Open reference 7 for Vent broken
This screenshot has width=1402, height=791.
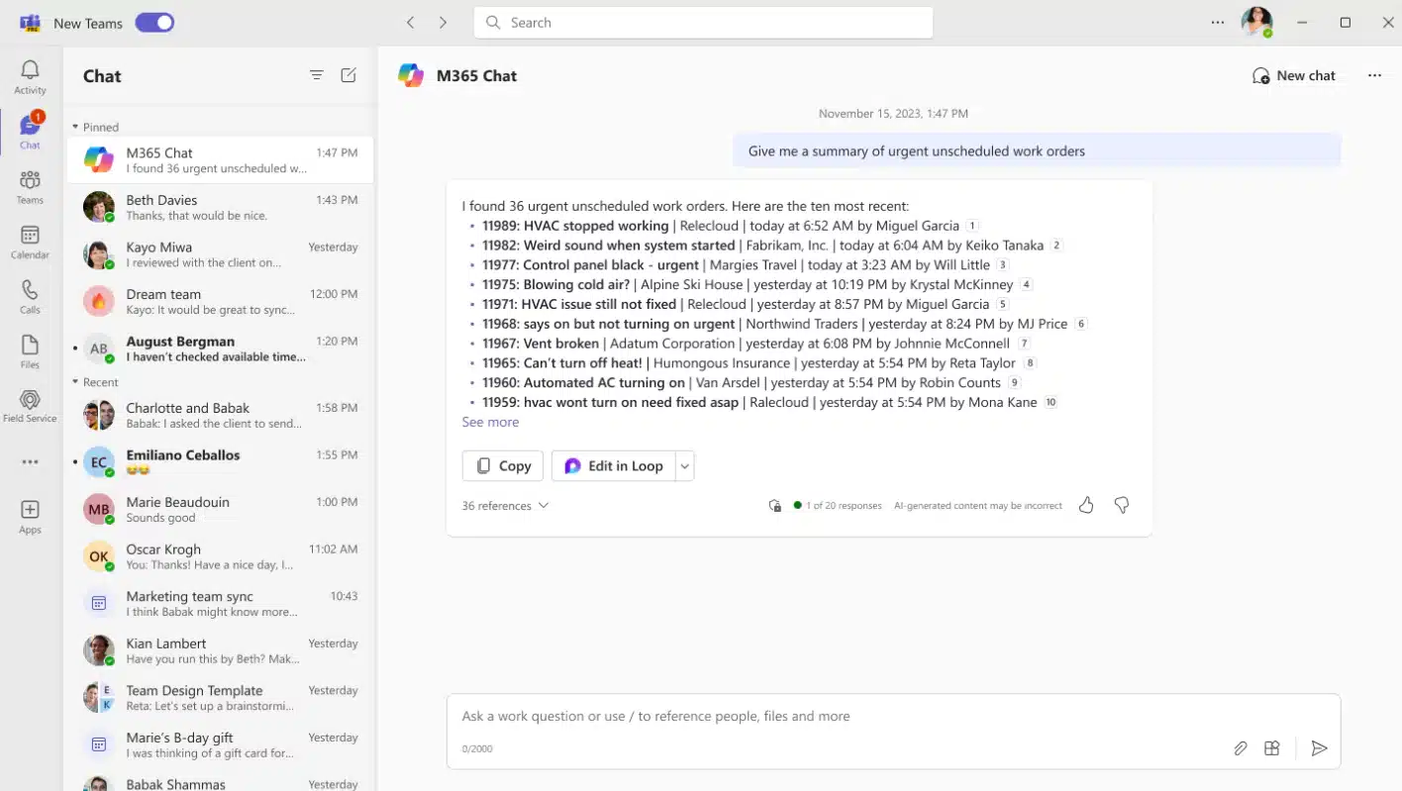pyautogui.click(x=1024, y=344)
